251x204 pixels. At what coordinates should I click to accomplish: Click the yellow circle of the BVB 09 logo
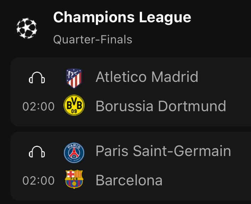(74, 105)
